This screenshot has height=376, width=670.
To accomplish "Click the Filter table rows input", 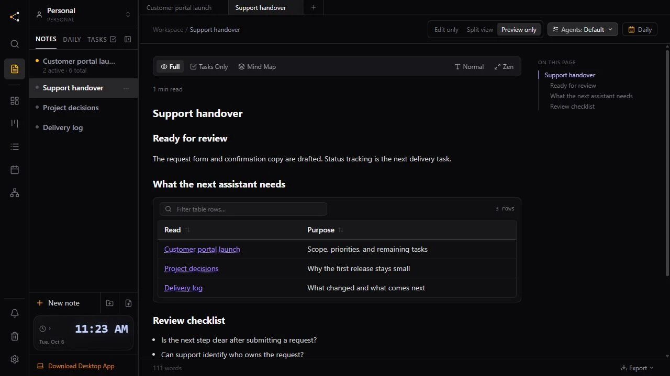I will (x=243, y=209).
